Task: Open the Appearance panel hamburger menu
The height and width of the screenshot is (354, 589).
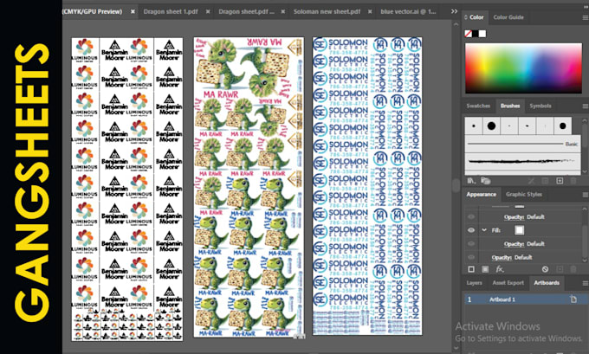Action: [x=585, y=195]
